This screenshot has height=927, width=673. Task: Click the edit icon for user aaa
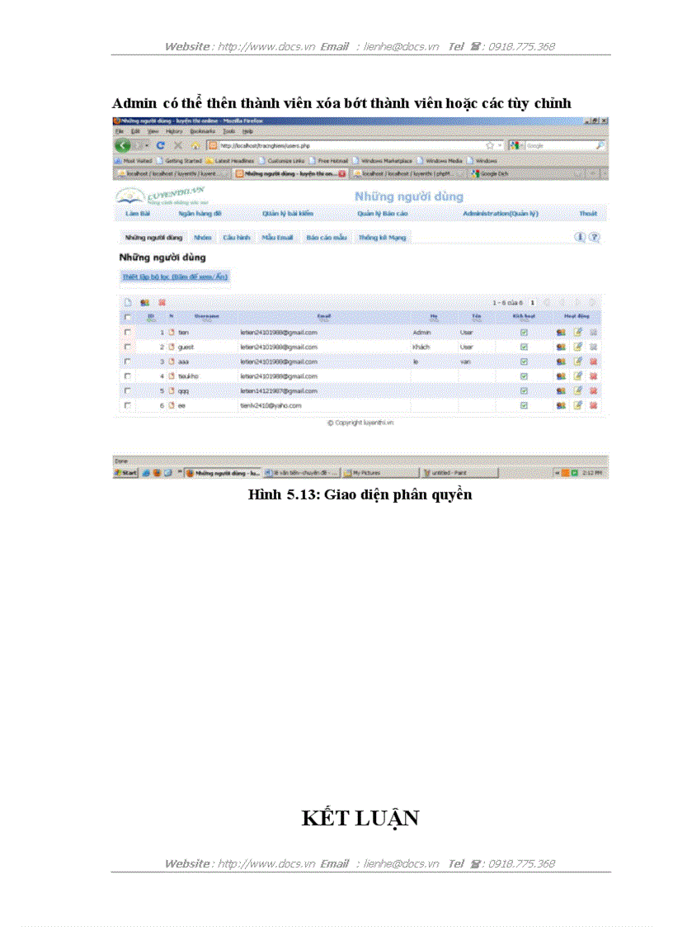tap(577, 361)
